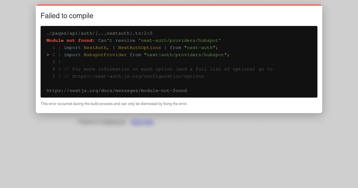
Task: Click the red 'Module not found' error label
Action: pyautogui.click(x=69, y=40)
